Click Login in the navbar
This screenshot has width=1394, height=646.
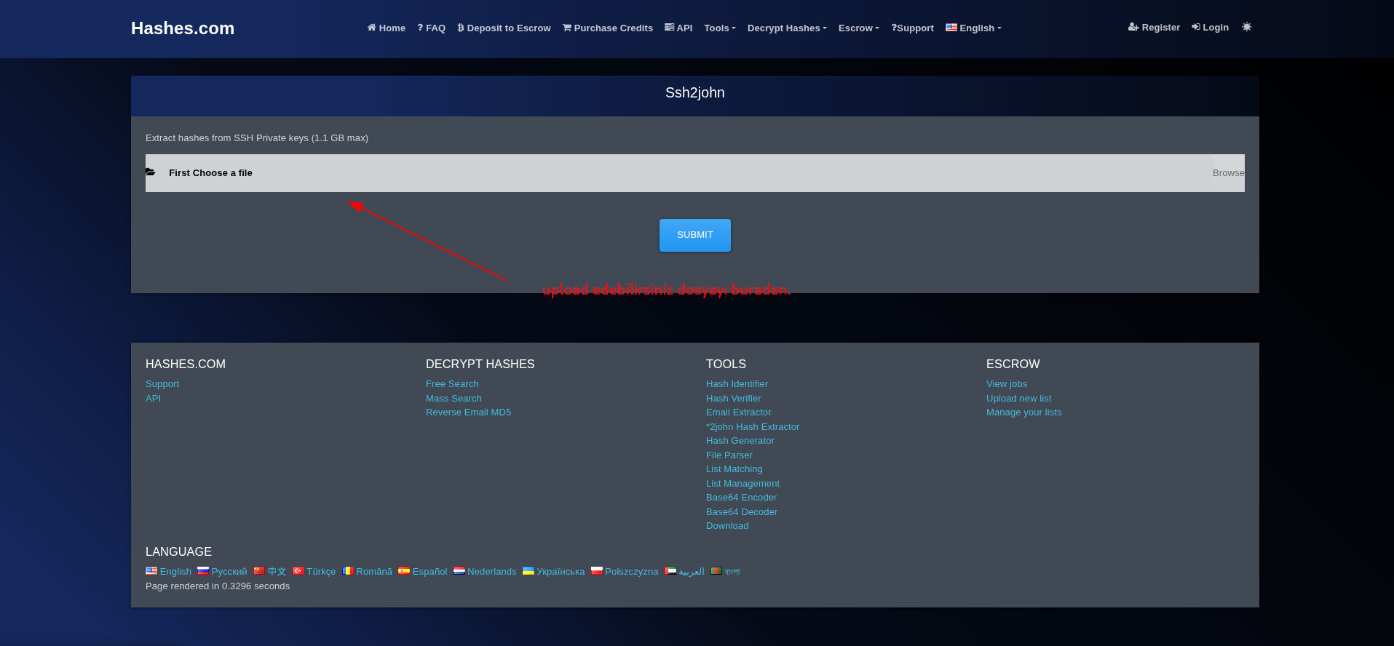pyautogui.click(x=1210, y=27)
